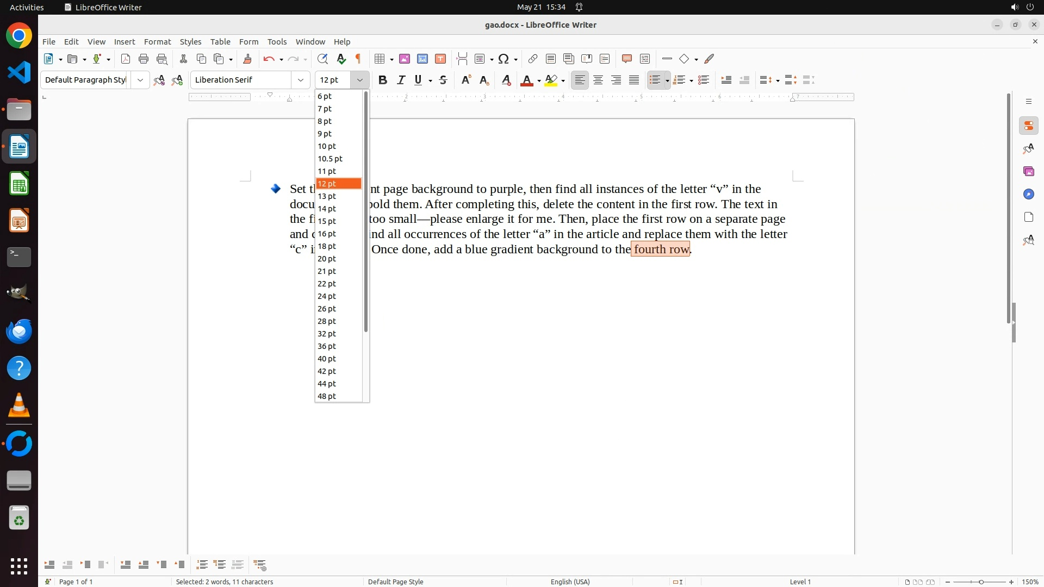Click the Clone Formatting paintbrush icon
Viewport: 1044px width, 587px height.
247,59
